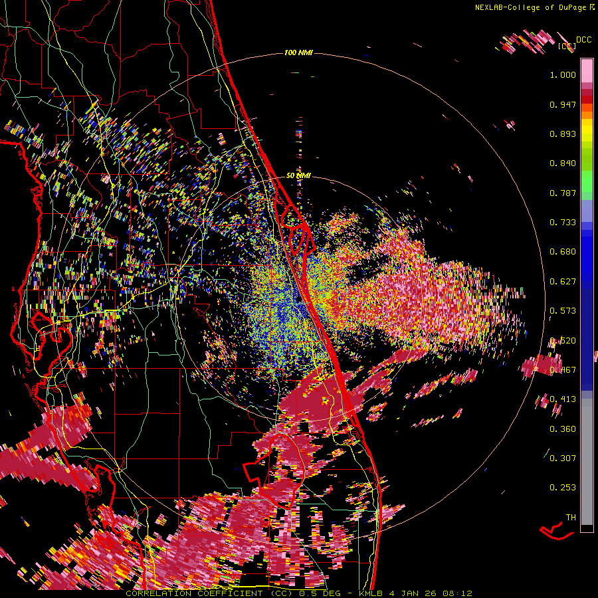Click the 50 NMI range ring label
Screen dimensions: 598x598
click(298, 175)
